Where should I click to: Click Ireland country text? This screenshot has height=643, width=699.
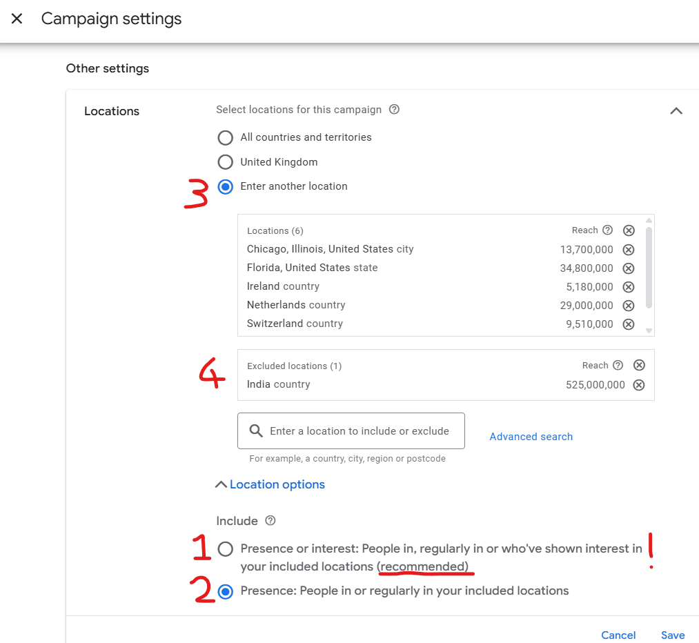click(283, 286)
